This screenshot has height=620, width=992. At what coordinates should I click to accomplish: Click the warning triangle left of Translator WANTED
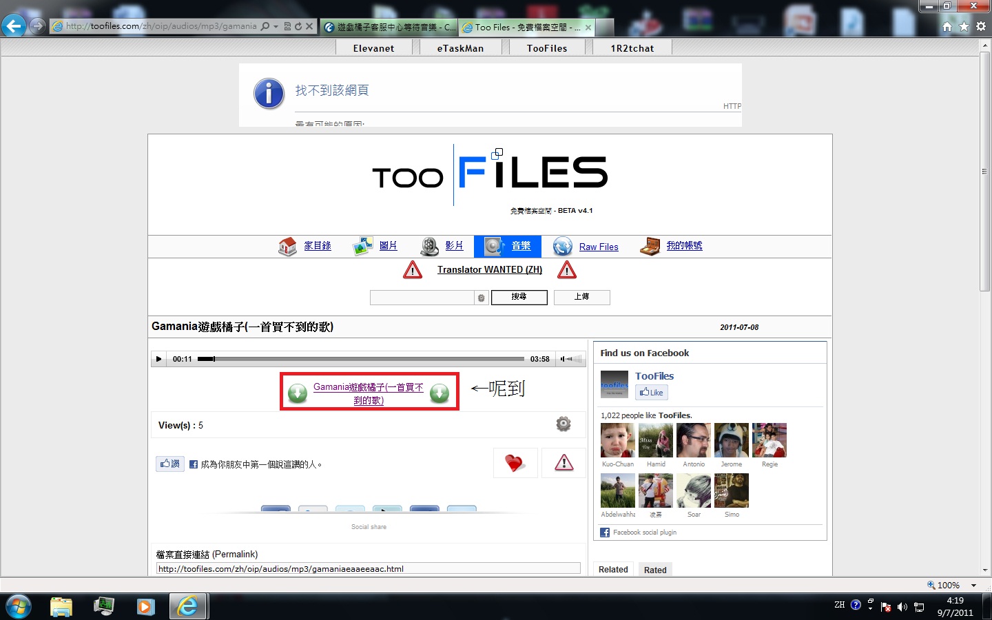point(413,269)
